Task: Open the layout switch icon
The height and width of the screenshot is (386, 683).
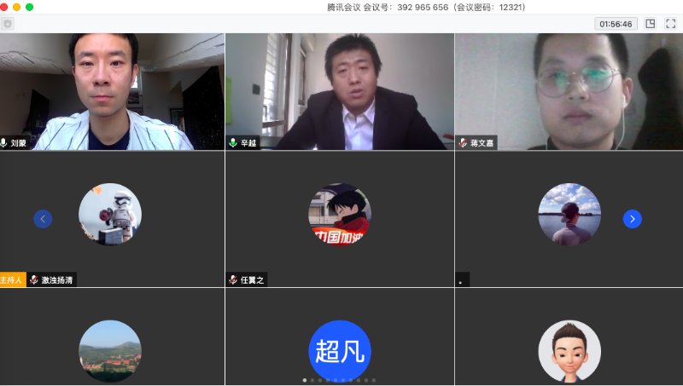Action: pos(651,24)
